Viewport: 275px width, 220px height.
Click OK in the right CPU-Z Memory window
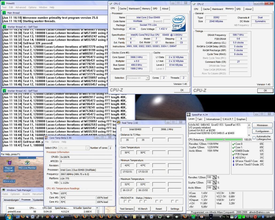(x=265, y=91)
